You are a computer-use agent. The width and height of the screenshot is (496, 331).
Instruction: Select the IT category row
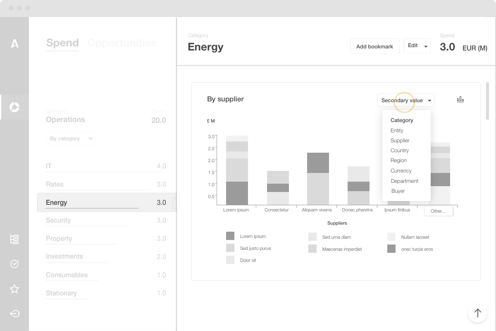click(x=106, y=166)
